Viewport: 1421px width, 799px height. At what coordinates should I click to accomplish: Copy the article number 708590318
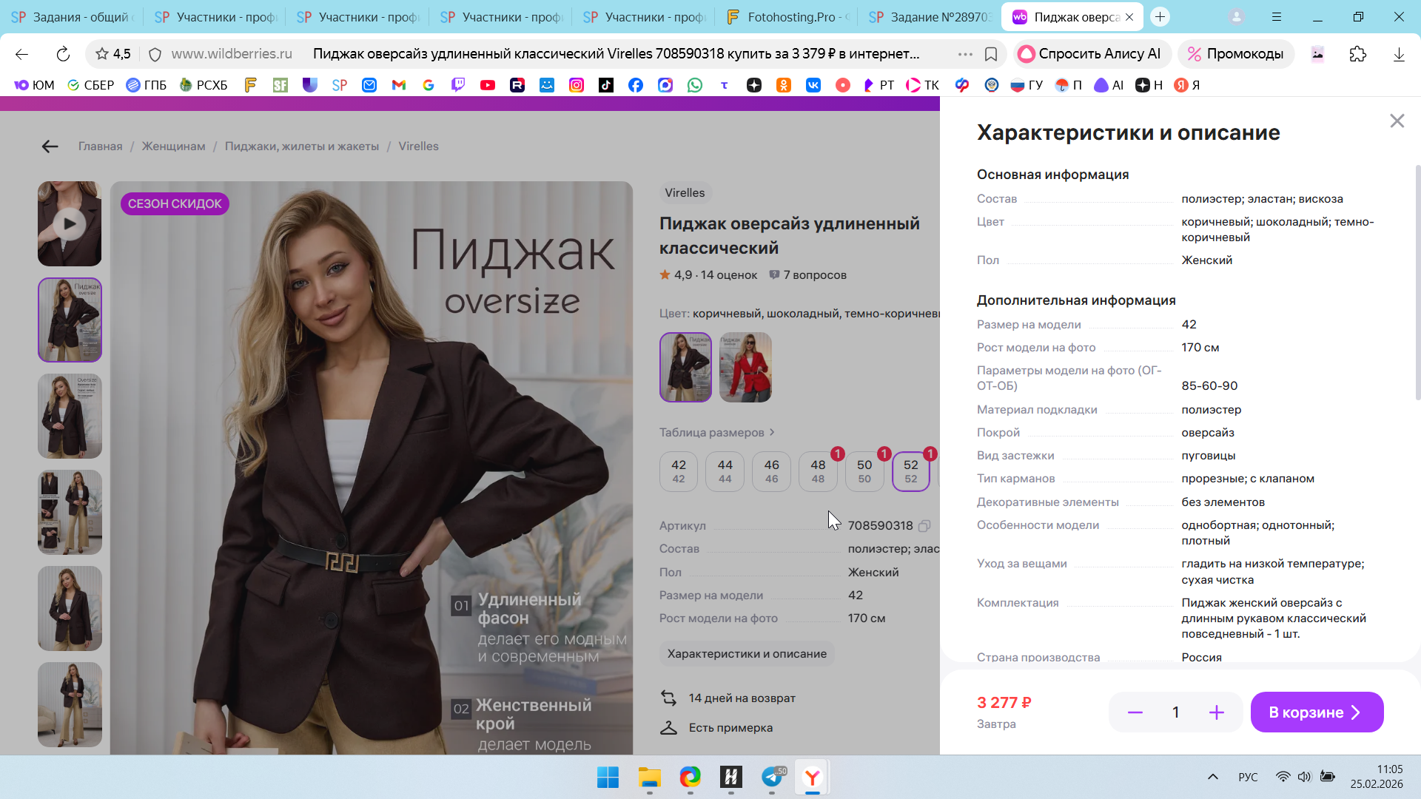[x=924, y=526]
